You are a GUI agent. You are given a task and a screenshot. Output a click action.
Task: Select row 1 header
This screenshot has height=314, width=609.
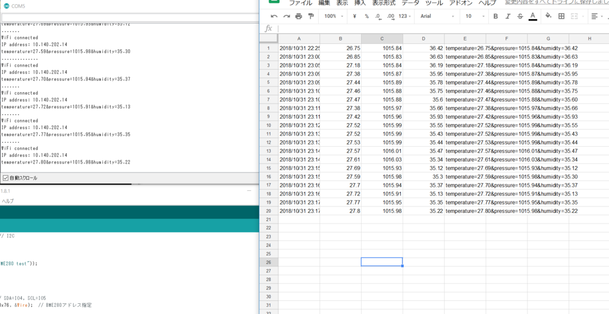pyautogui.click(x=268, y=48)
